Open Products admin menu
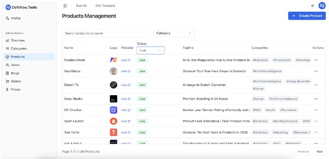The height and width of the screenshot is (159, 329). pyautogui.click(x=29, y=57)
